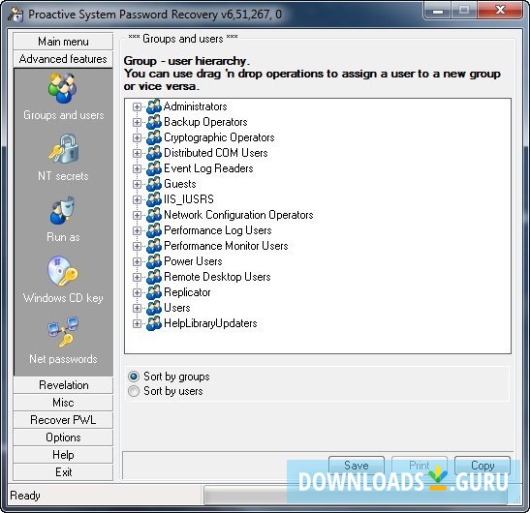
Task: Expand the Distributed COM Users node
Action: tap(137, 153)
